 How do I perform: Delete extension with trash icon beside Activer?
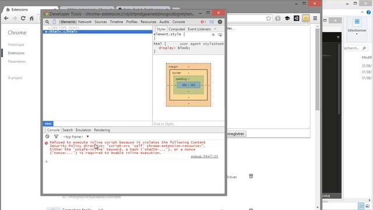(x=251, y=176)
